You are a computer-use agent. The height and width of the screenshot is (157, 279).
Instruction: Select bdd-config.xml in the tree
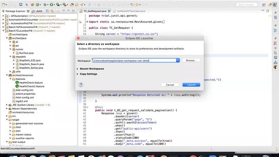pyautogui.click(x=24, y=90)
